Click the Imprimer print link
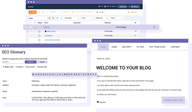Image resolution: width=192 pixels, height=112 pixels. click(102, 102)
